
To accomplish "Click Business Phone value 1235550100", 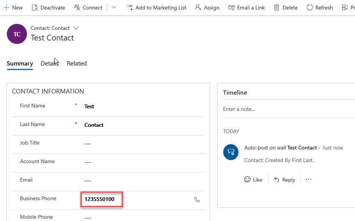I will (x=99, y=199).
